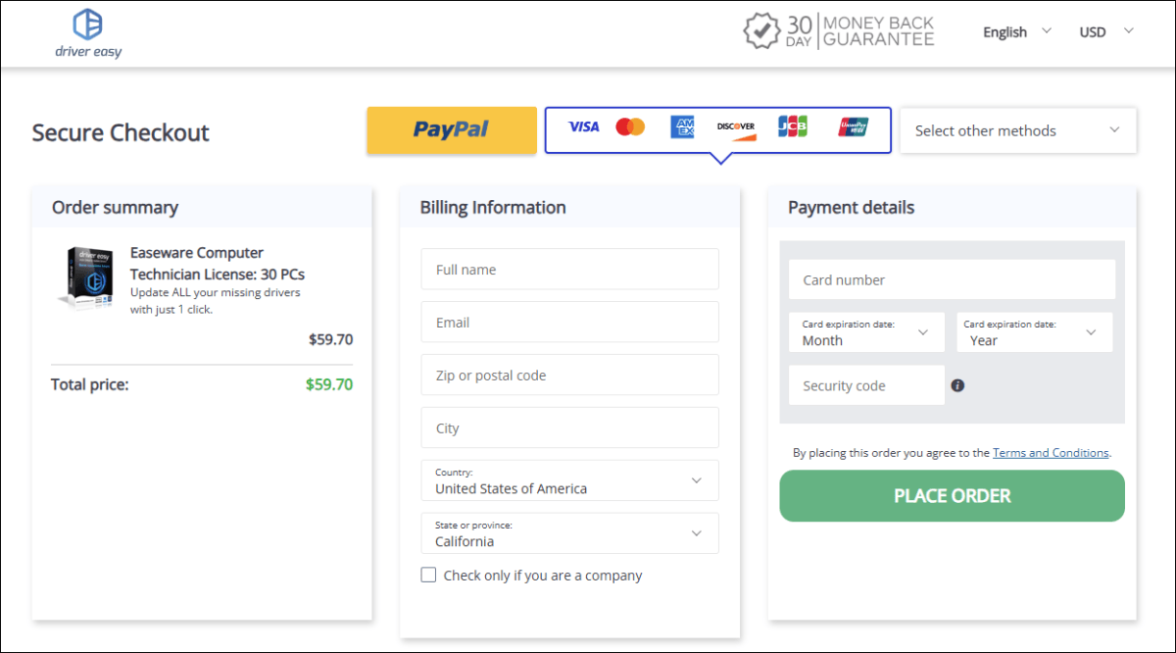The image size is (1176, 653).
Task: Open the Country dropdown
Action: click(x=569, y=480)
